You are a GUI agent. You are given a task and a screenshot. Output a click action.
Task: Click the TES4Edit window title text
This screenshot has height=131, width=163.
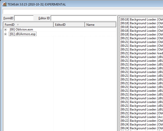(x=37, y=4)
